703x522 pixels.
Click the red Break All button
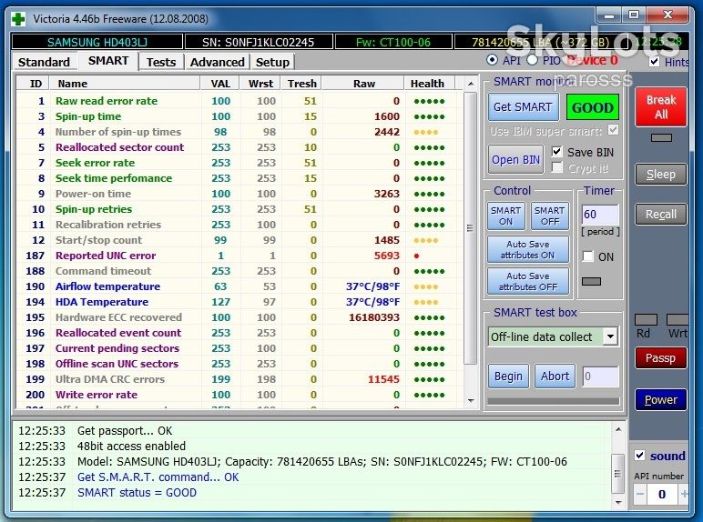point(661,107)
